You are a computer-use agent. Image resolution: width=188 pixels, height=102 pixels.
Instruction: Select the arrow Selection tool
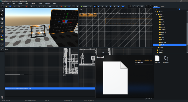(x=2, y=10)
